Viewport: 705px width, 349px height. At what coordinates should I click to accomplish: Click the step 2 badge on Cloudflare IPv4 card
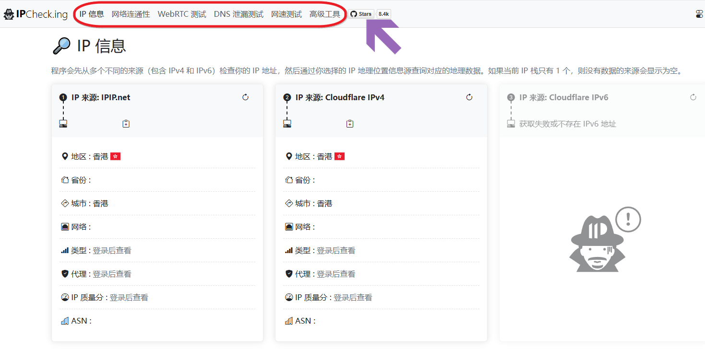point(287,97)
